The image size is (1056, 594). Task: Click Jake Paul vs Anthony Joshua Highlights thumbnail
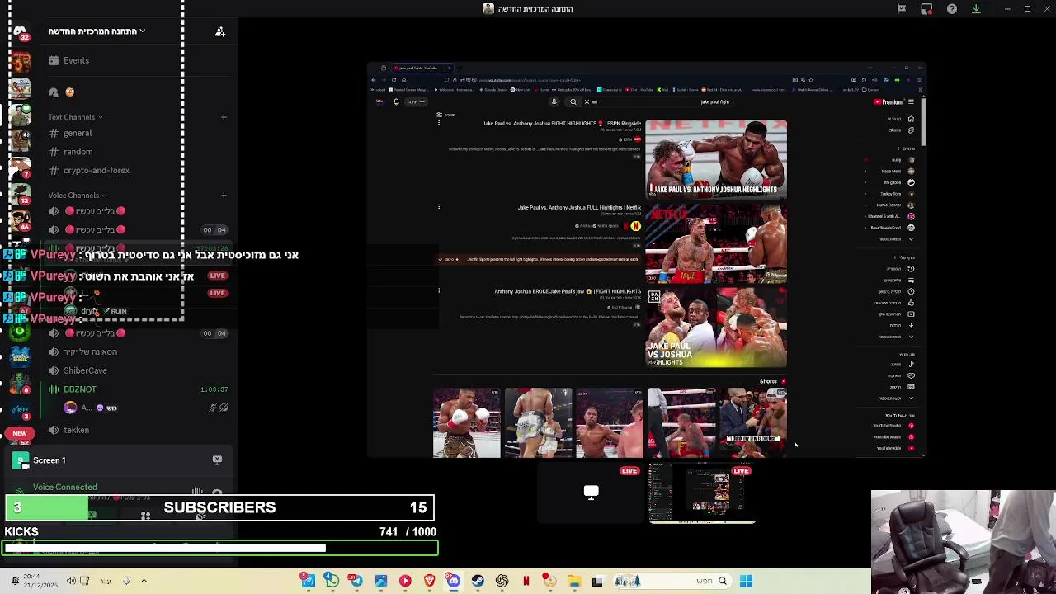(x=716, y=159)
